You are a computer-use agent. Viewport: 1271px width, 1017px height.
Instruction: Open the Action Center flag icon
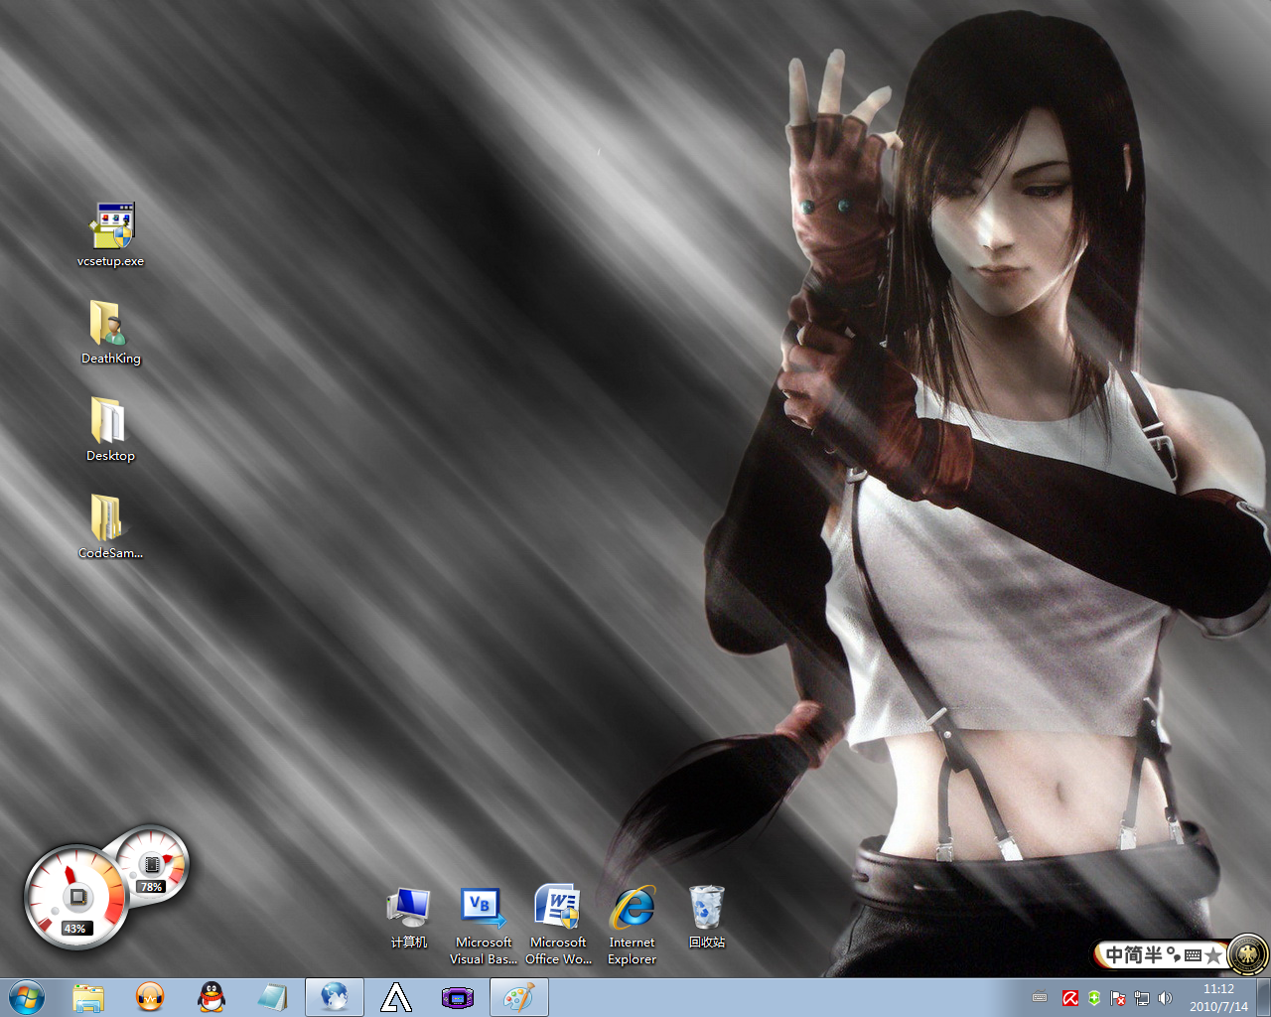(x=1118, y=998)
